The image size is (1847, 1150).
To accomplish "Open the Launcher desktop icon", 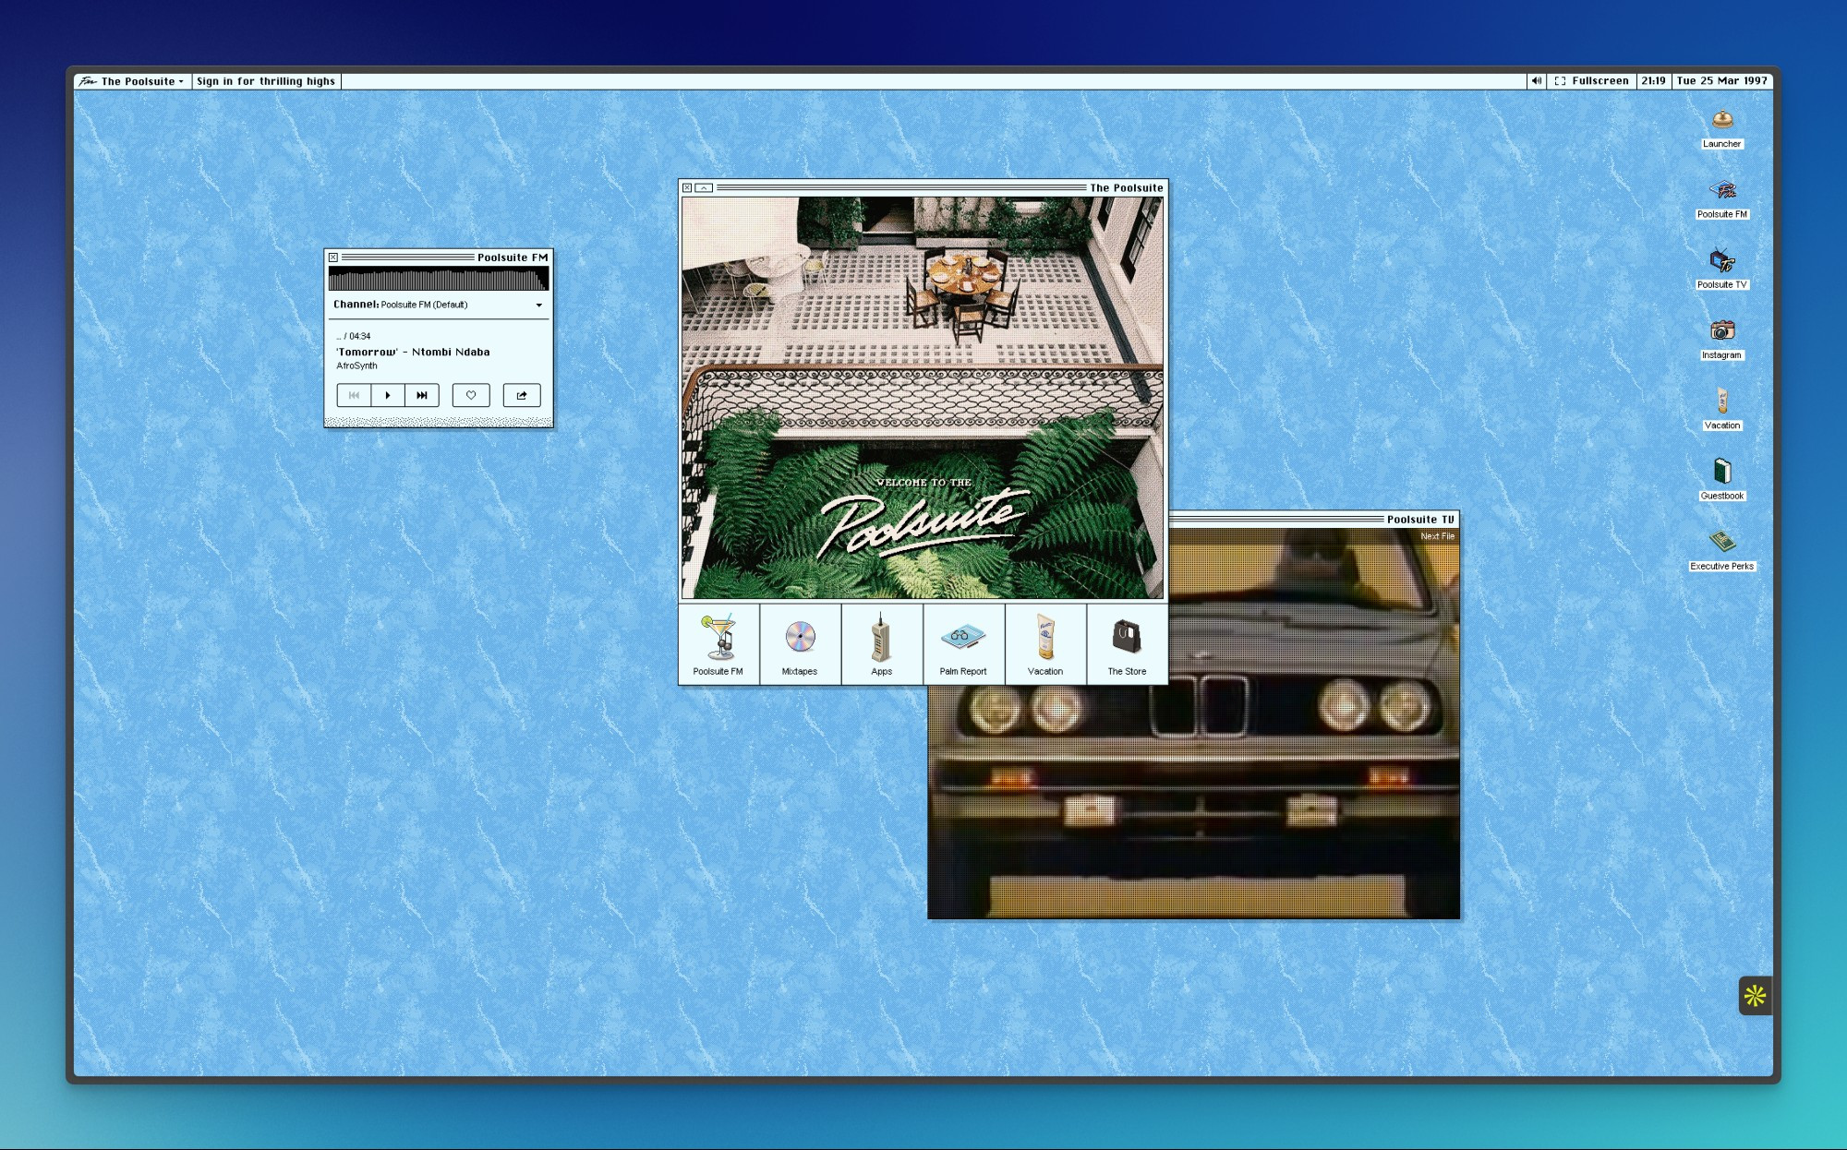I will pyautogui.click(x=1721, y=128).
